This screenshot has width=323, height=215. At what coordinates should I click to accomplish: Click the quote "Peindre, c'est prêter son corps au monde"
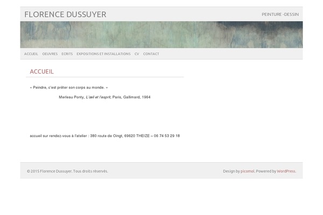(x=69, y=88)
